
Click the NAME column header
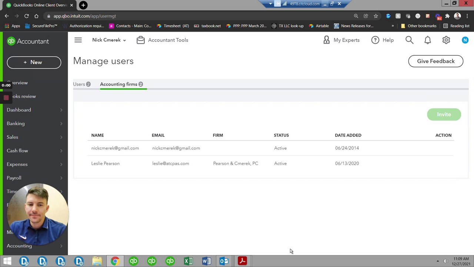tap(97, 135)
